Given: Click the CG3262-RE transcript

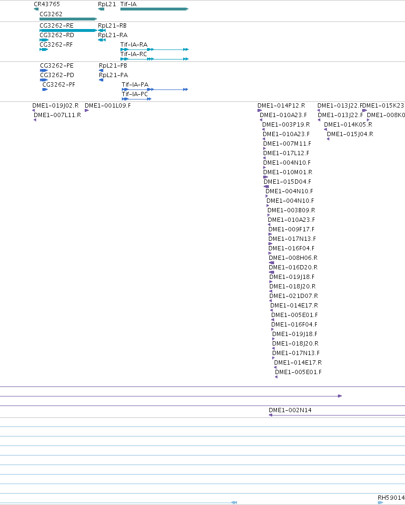Looking at the screenshot, I should 68,30.
